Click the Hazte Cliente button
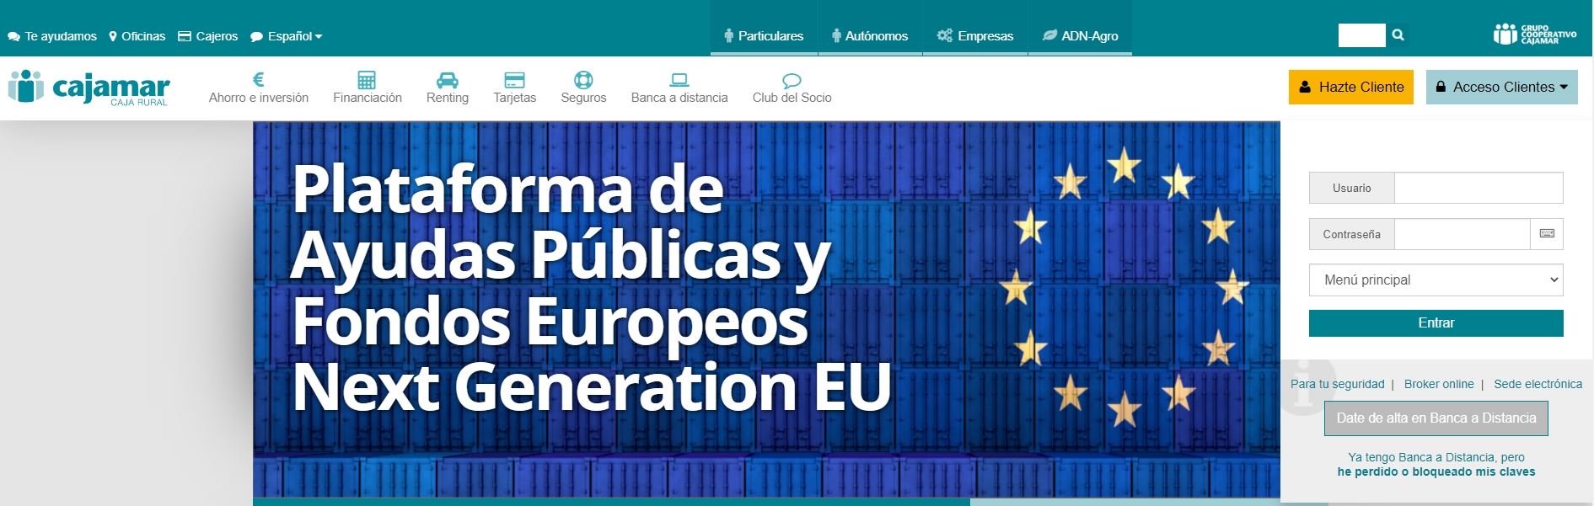The height and width of the screenshot is (506, 1594). coord(1351,87)
